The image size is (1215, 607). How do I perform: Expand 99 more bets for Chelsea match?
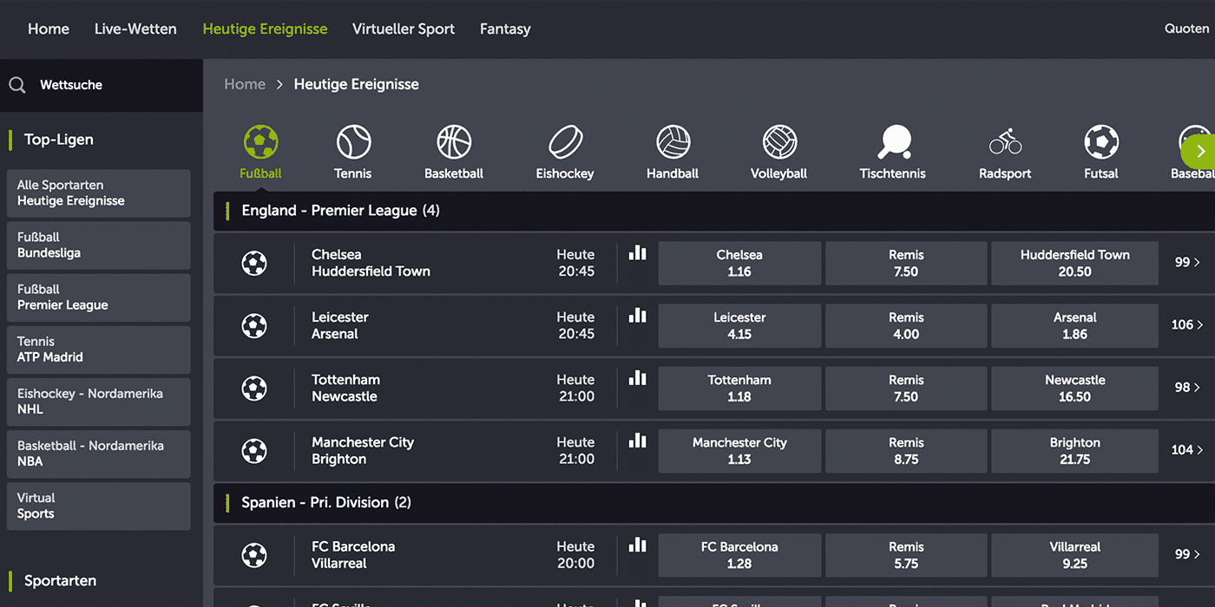[1187, 262]
